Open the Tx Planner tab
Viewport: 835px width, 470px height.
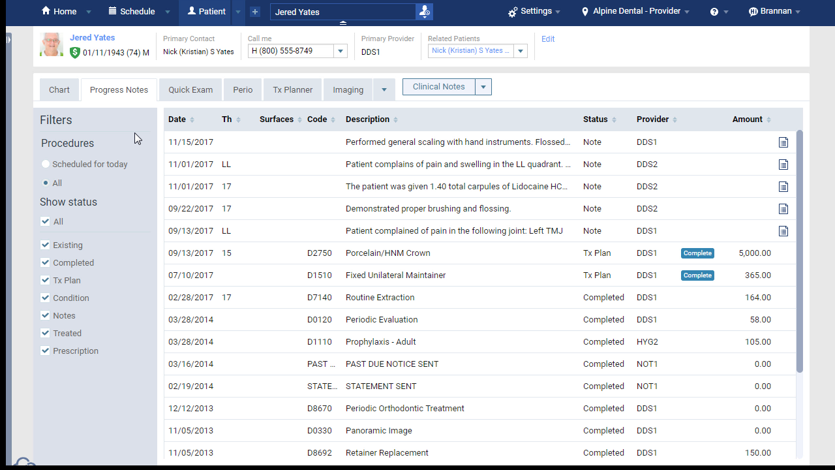(292, 90)
